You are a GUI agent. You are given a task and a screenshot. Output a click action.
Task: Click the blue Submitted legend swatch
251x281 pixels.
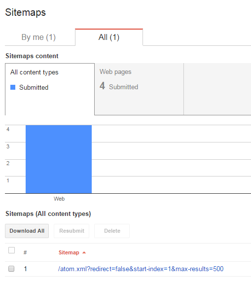13,87
